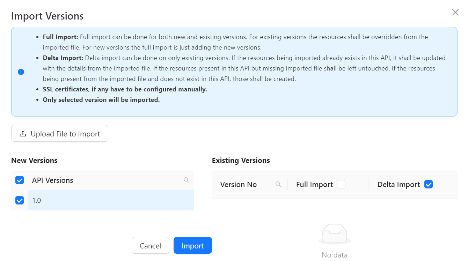Click the Upload File to Import label

click(65, 134)
